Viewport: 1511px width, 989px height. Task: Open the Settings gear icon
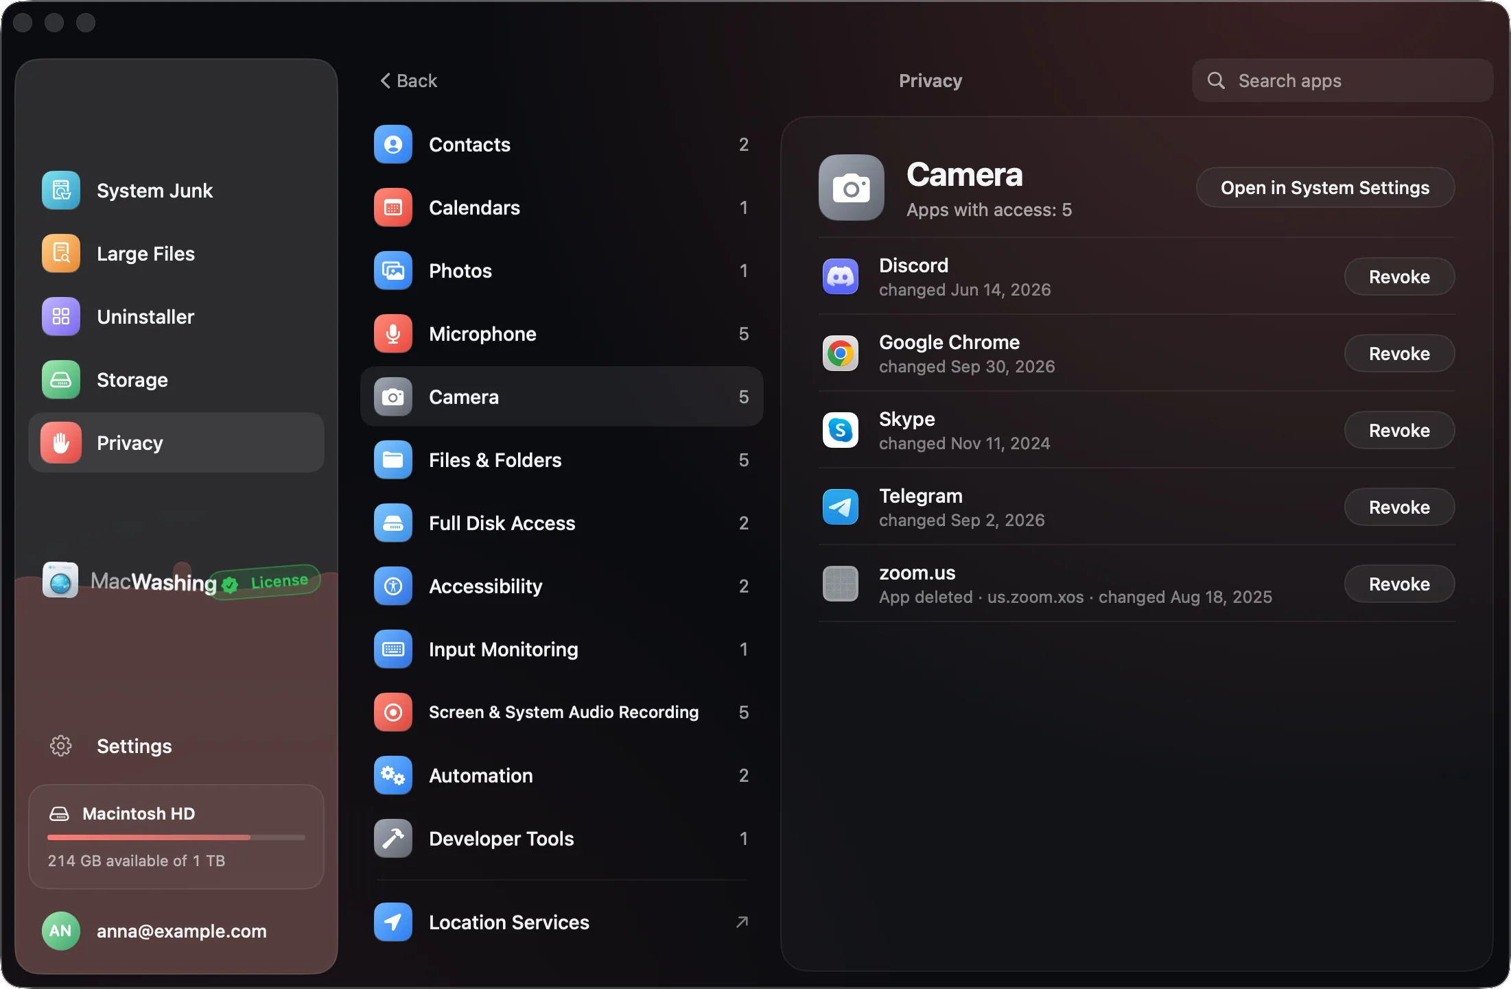(60, 746)
